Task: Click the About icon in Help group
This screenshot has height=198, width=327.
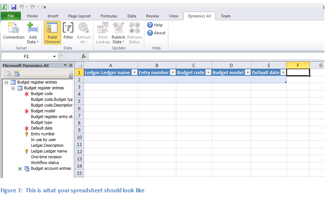Action: click(150, 33)
